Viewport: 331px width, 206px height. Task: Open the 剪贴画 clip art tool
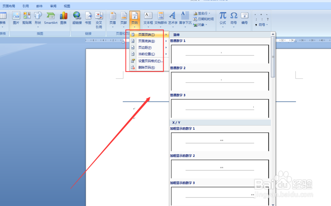pos(27,18)
